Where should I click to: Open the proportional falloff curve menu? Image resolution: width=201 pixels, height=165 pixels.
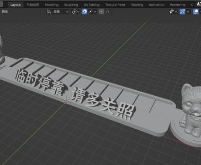[108, 11]
